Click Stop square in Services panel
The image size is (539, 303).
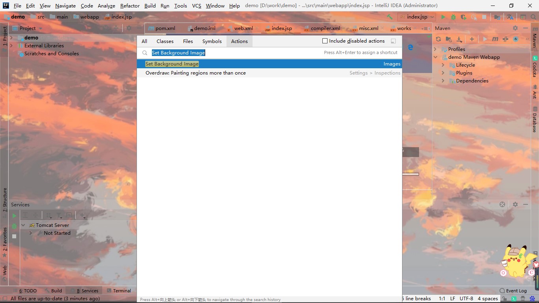14,236
